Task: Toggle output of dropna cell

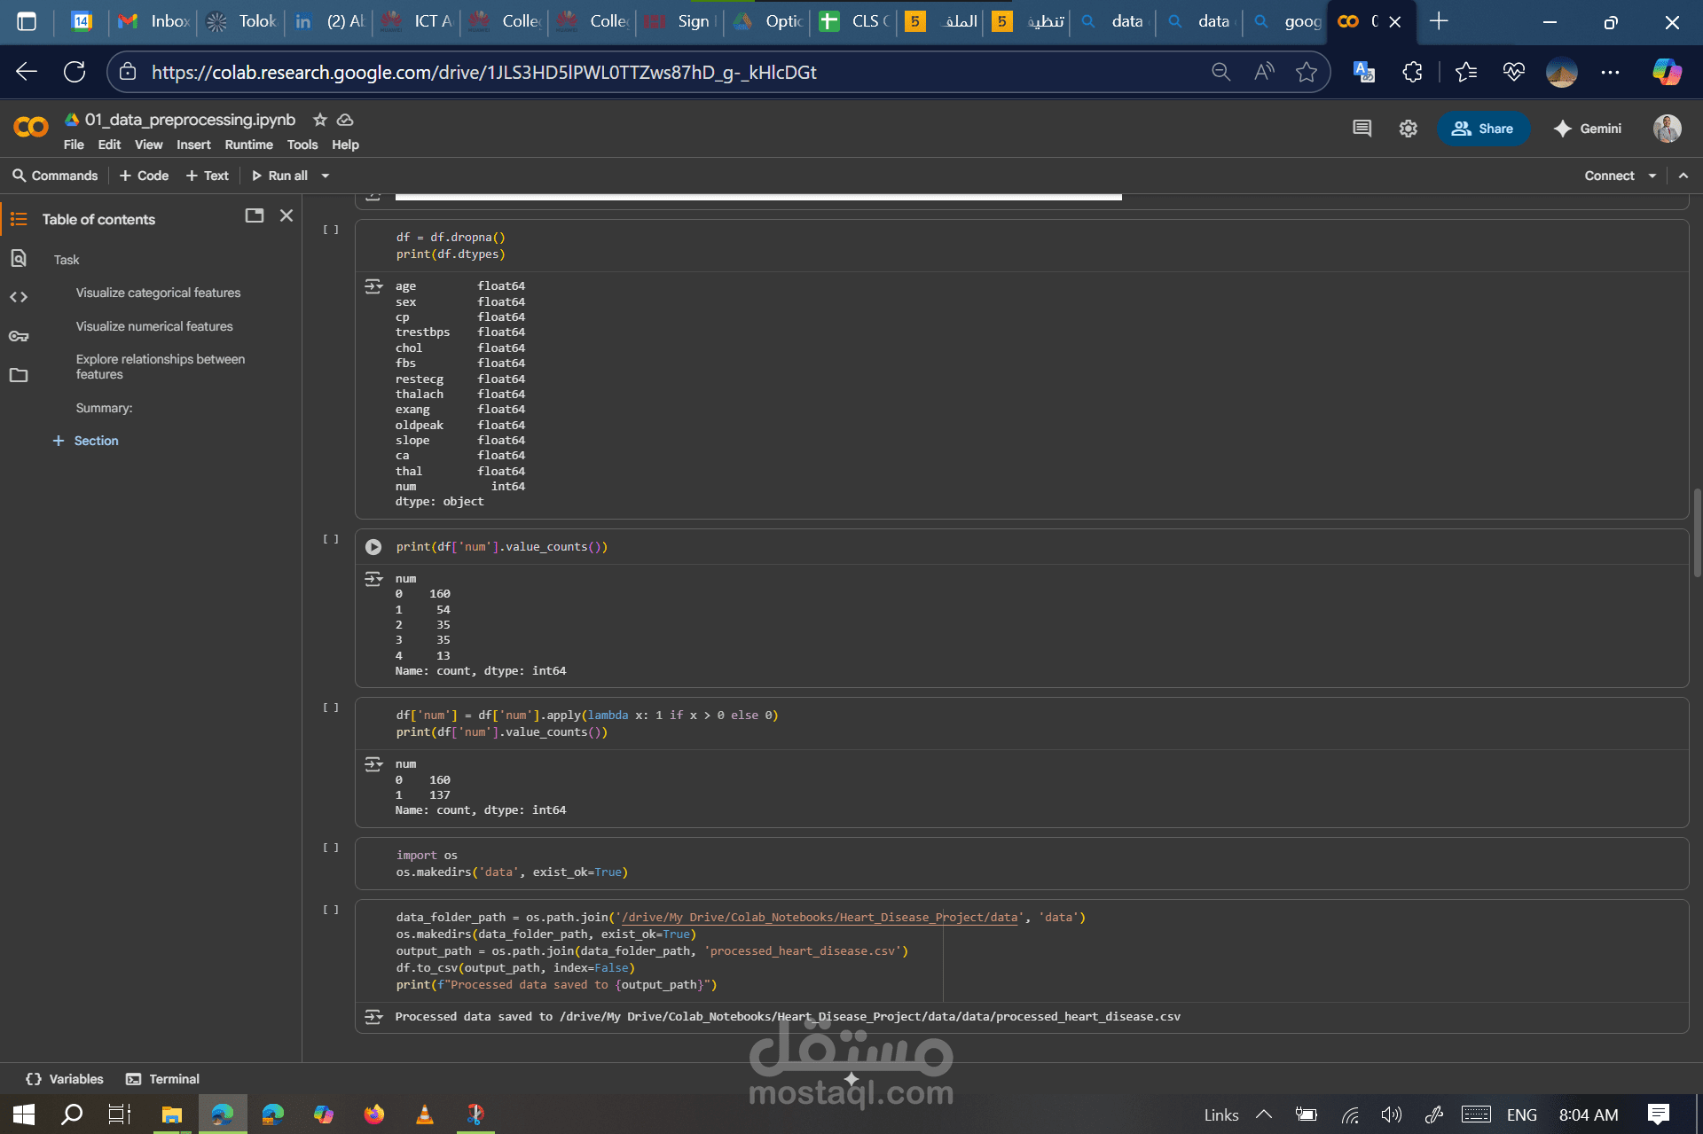Action: tap(373, 286)
